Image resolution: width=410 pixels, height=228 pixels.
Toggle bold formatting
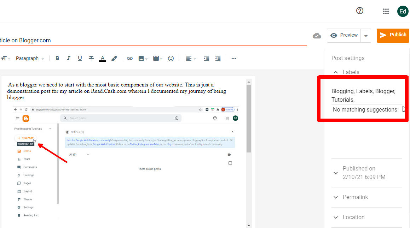click(57, 59)
